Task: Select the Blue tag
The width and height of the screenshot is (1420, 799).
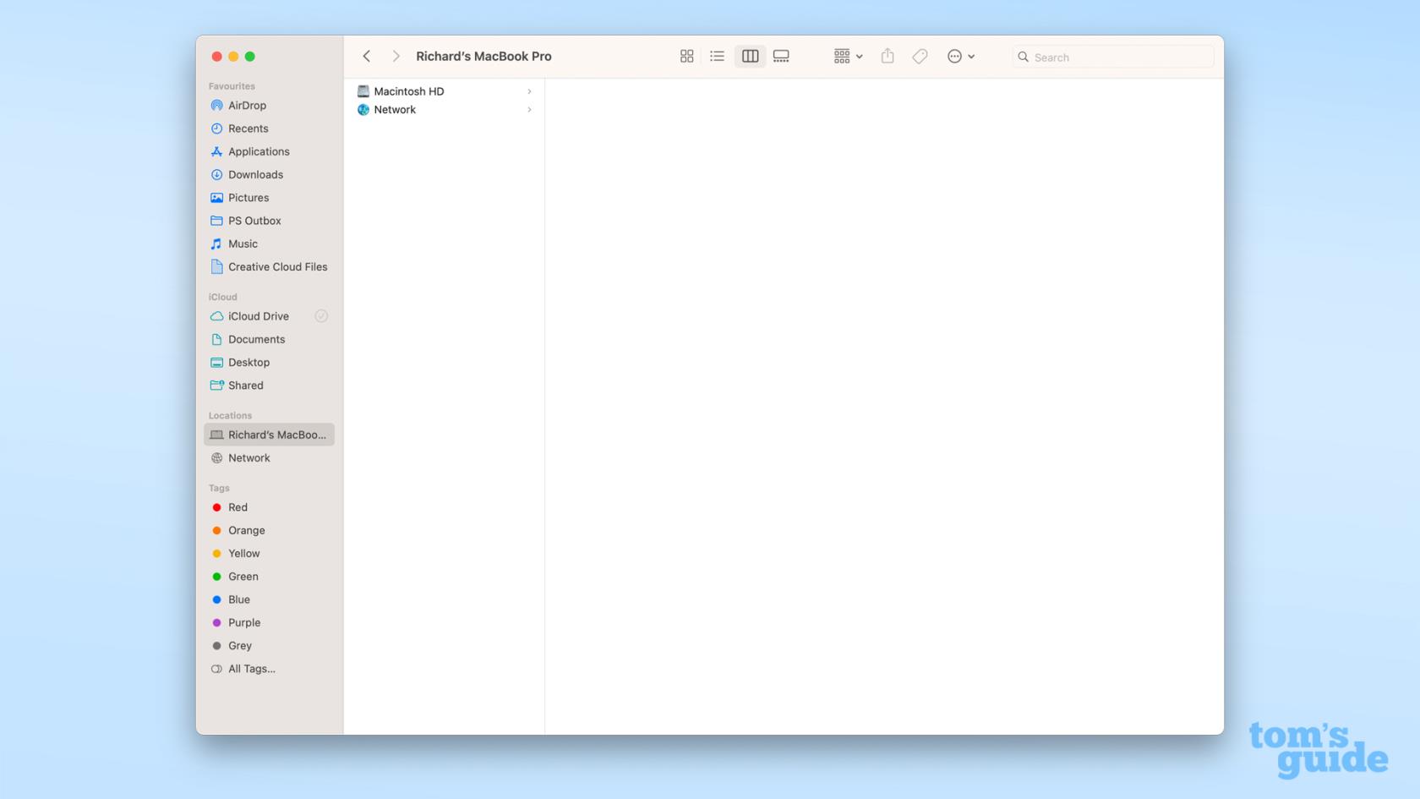Action: coord(270,599)
